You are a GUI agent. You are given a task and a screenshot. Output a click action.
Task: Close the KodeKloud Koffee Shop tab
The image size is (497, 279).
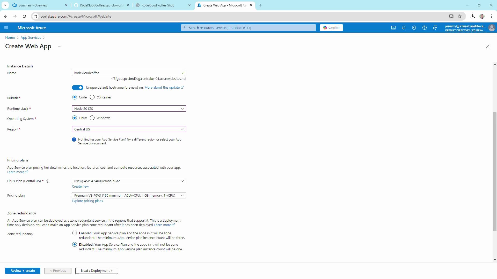189,5
